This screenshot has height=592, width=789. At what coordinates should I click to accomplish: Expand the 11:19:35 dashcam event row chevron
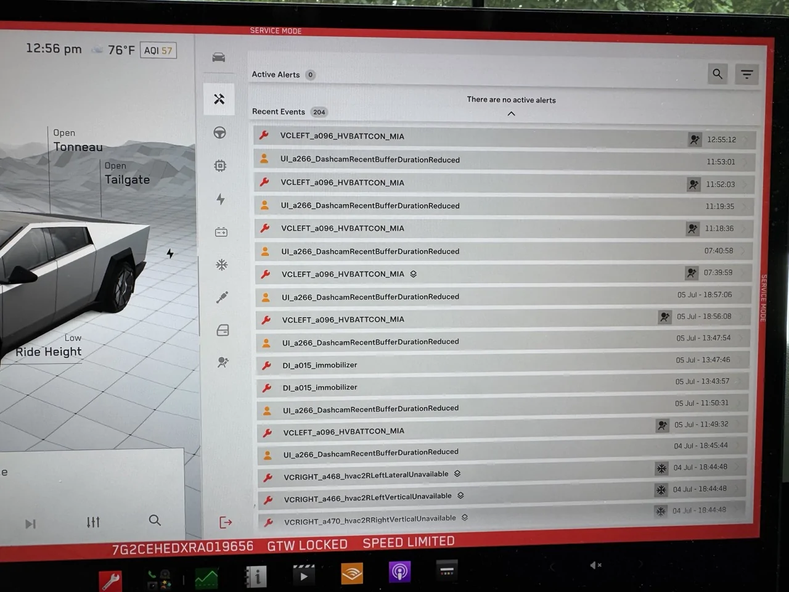click(x=743, y=207)
